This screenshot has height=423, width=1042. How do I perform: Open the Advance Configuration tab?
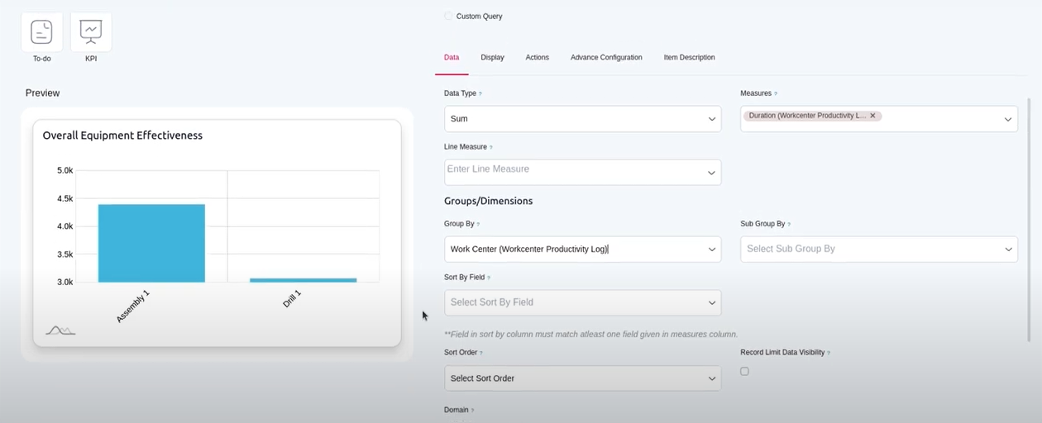tap(606, 58)
